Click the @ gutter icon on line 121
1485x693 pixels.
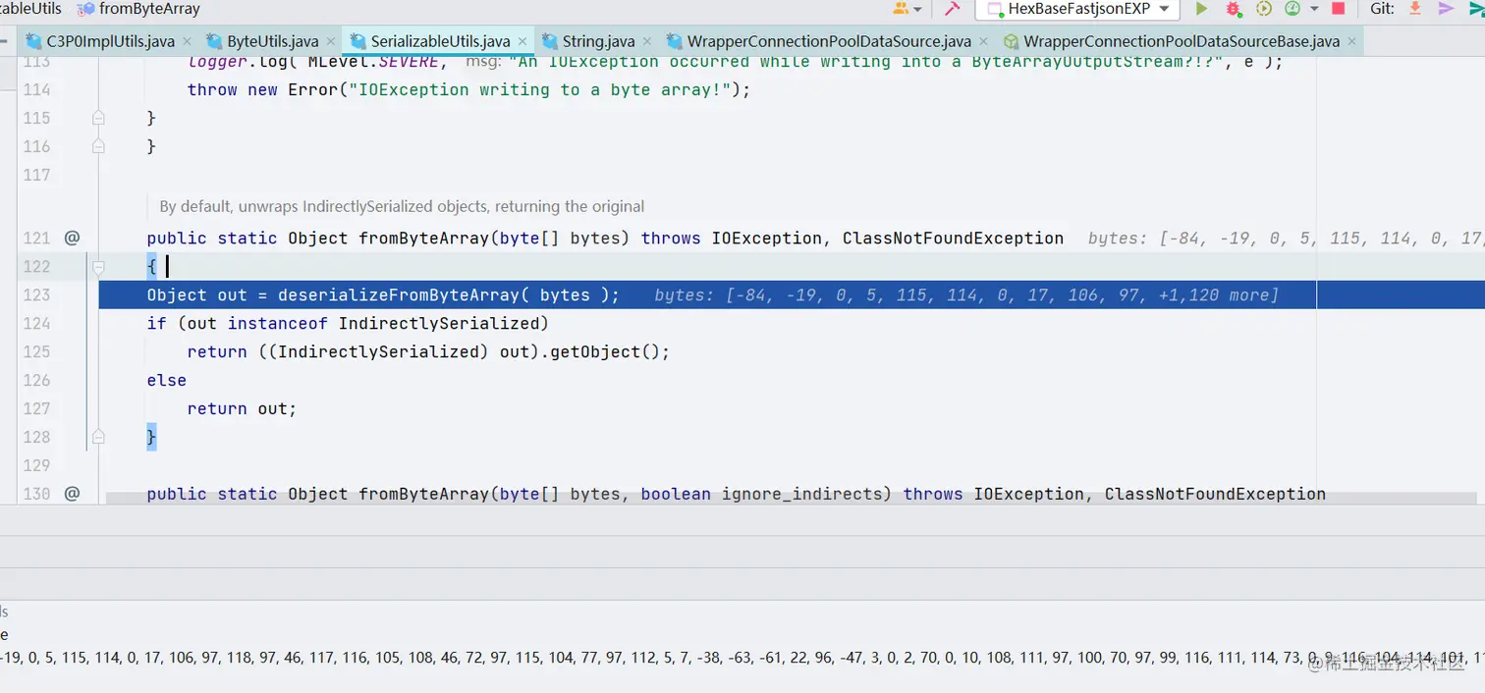(x=72, y=238)
